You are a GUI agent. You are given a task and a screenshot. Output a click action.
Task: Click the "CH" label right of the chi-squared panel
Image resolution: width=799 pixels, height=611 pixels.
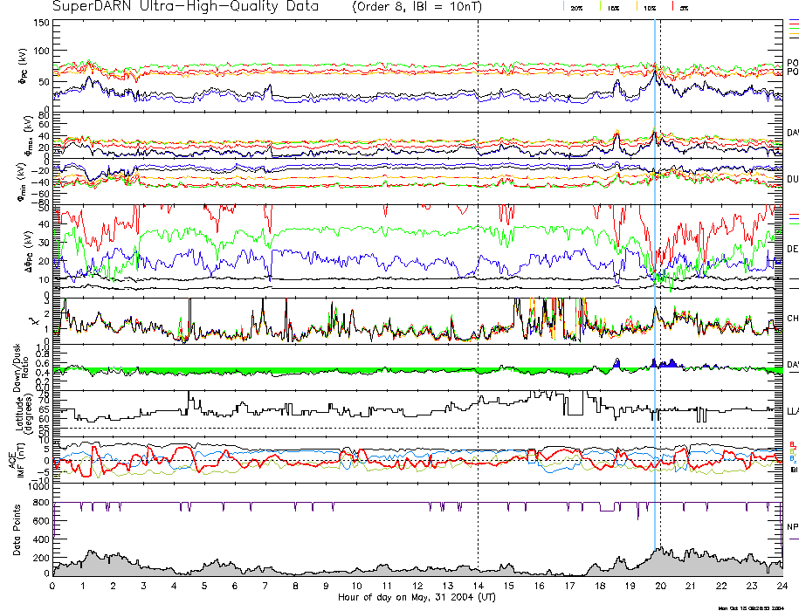point(792,319)
